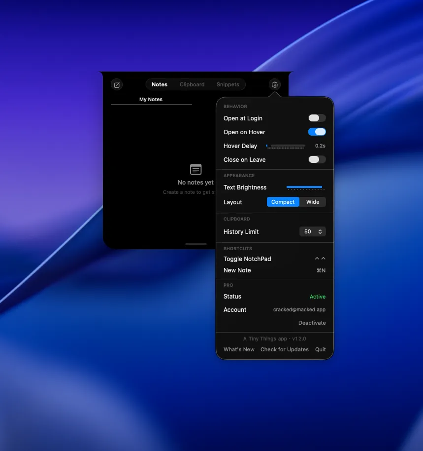The width and height of the screenshot is (423, 451).
Task: Open What's New link
Action: [x=239, y=349]
